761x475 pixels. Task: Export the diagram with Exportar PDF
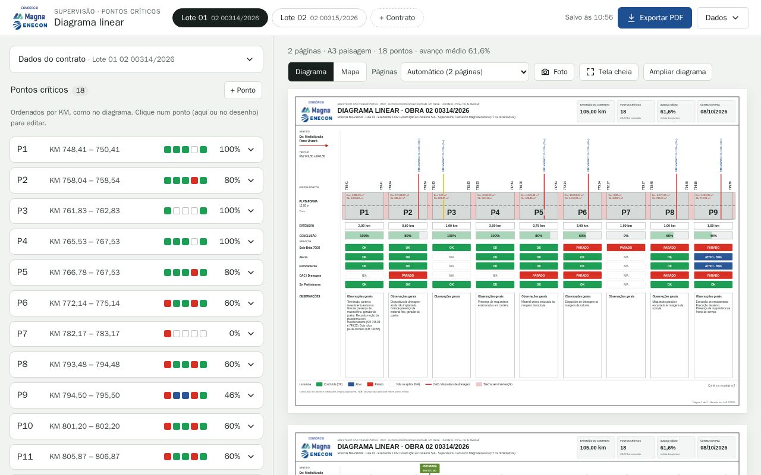[x=655, y=18]
